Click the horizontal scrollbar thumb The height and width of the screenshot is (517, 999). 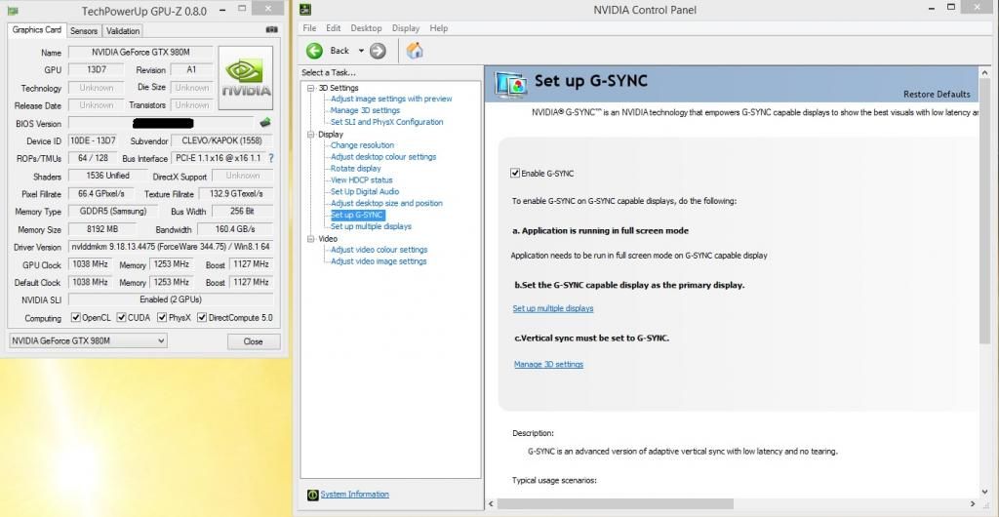coord(615,503)
